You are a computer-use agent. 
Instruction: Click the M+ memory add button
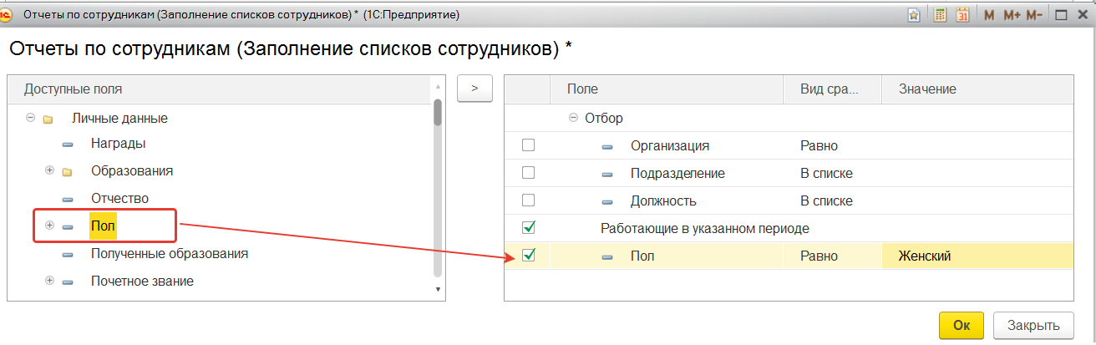point(1012,15)
